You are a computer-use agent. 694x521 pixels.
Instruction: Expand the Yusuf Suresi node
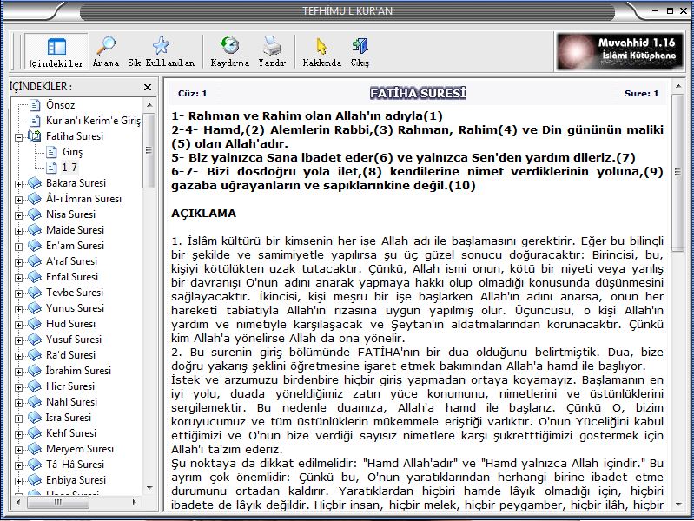click(18, 340)
